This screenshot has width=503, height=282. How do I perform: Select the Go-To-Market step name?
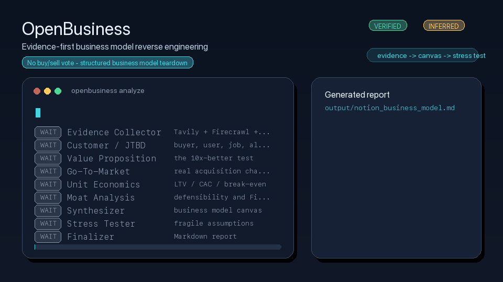[99, 172]
